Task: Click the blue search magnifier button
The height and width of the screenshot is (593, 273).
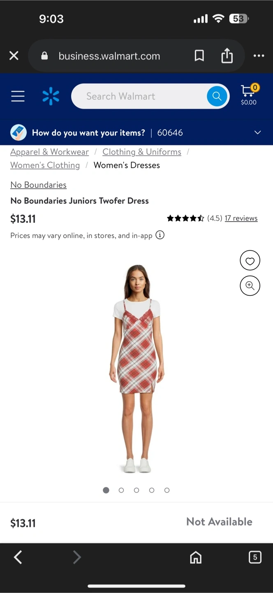Action: [x=217, y=96]
